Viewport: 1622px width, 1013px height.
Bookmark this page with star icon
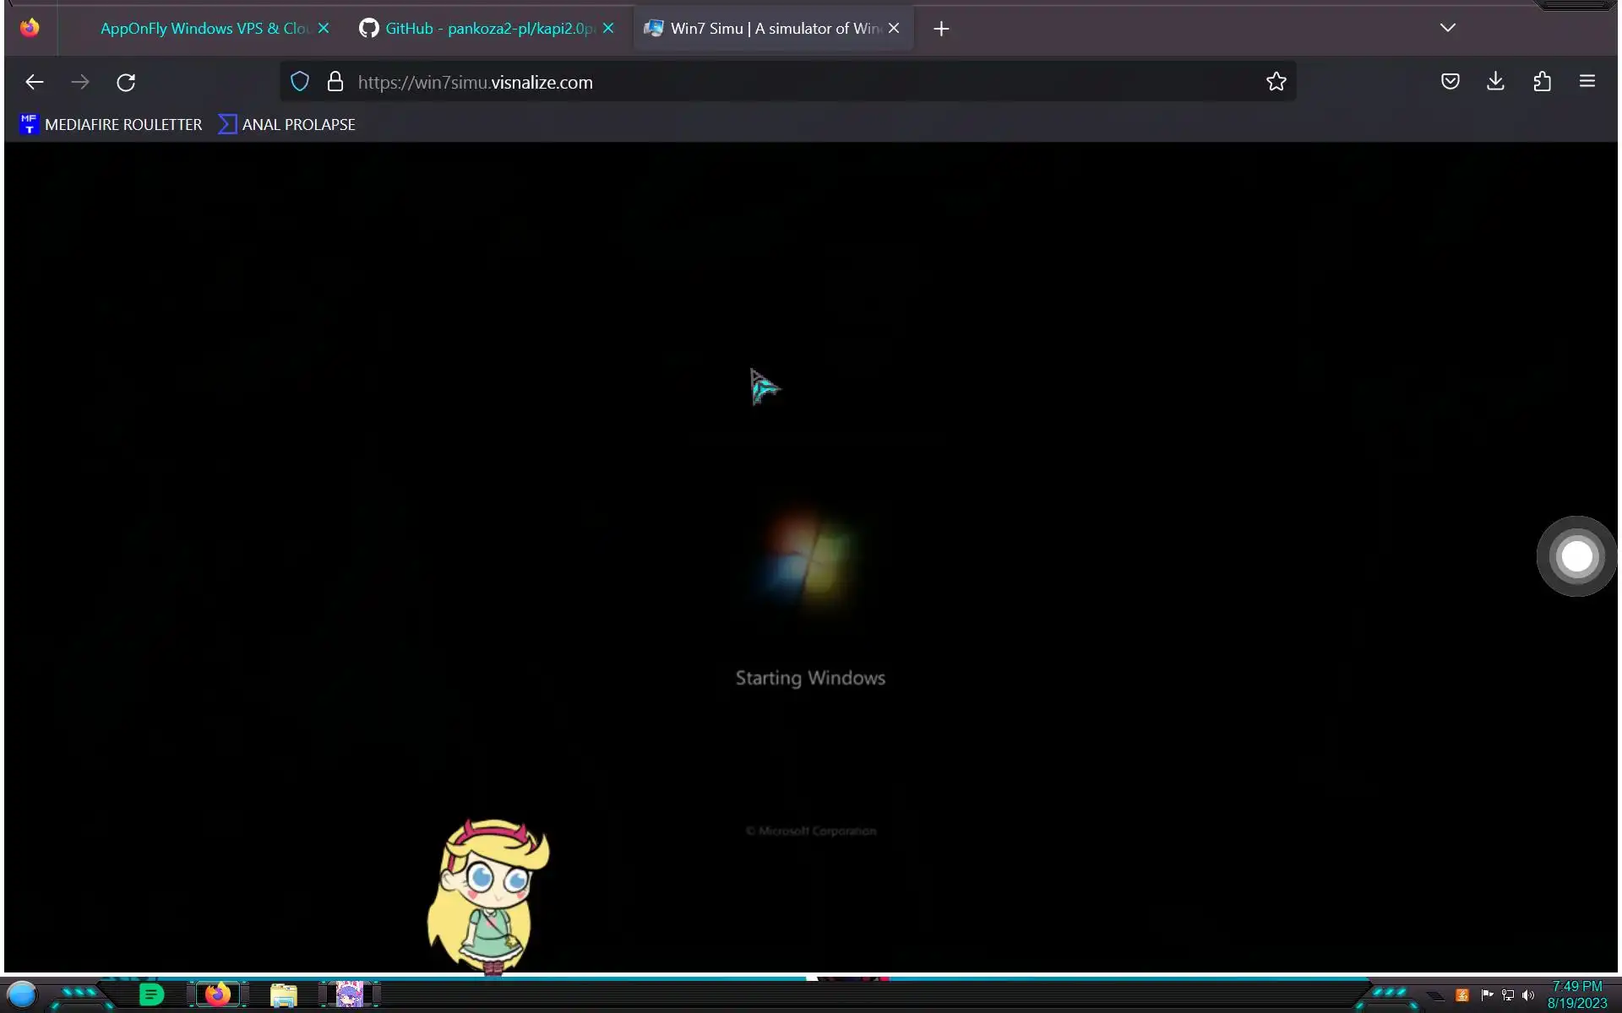(x=1276, y=82)
